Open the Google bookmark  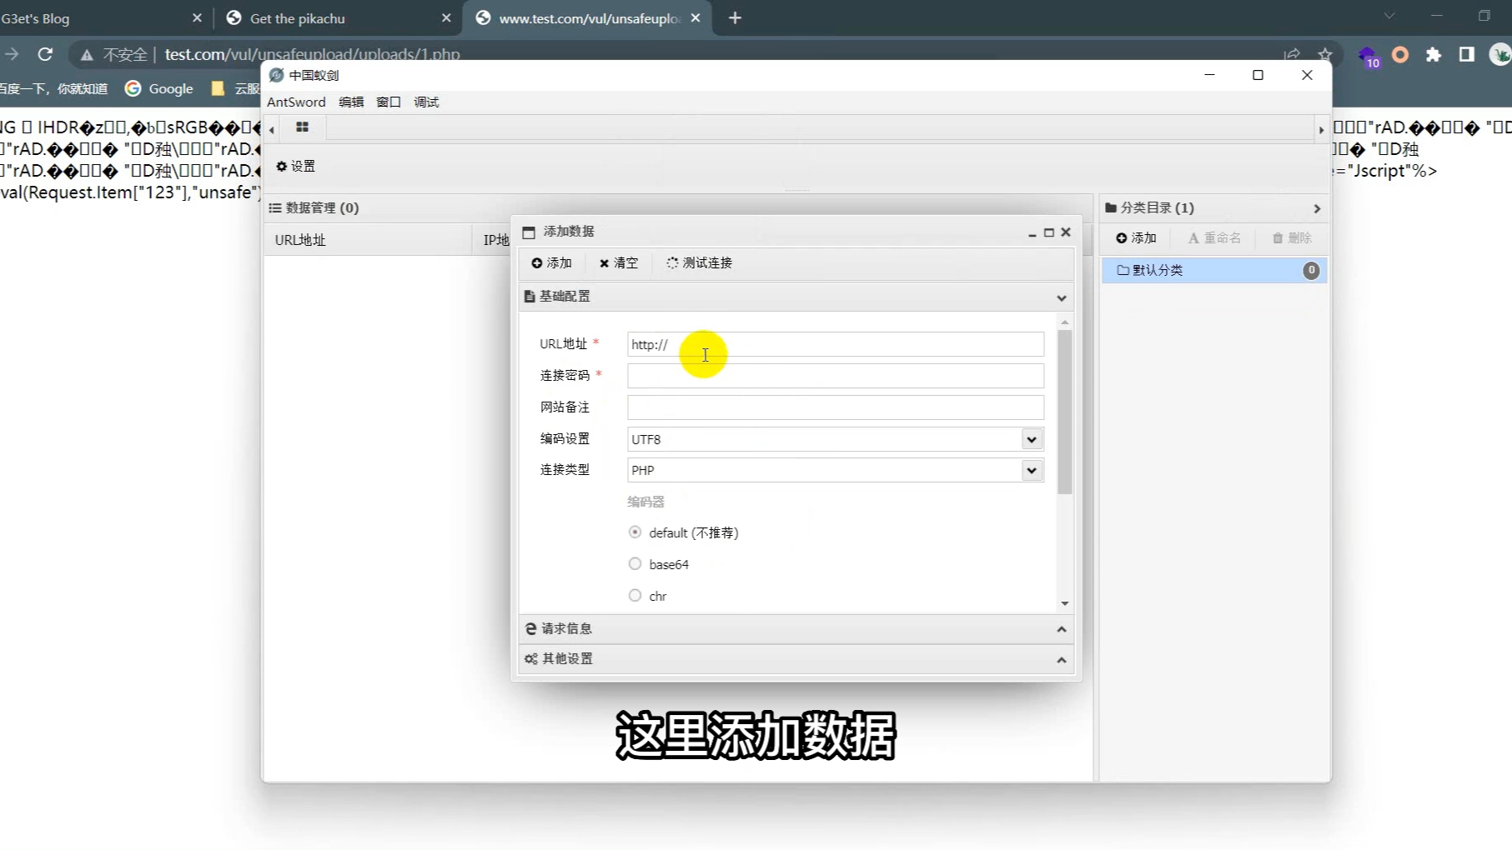pyautogui.click(x=159, y=88)
